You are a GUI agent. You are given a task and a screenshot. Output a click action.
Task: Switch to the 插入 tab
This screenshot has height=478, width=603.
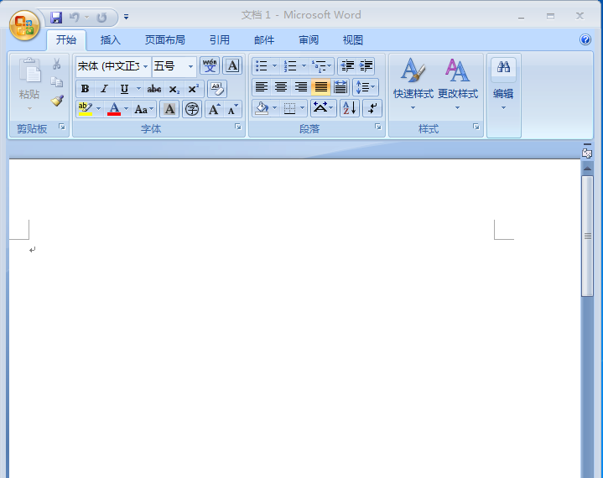(x=111, y=40)
